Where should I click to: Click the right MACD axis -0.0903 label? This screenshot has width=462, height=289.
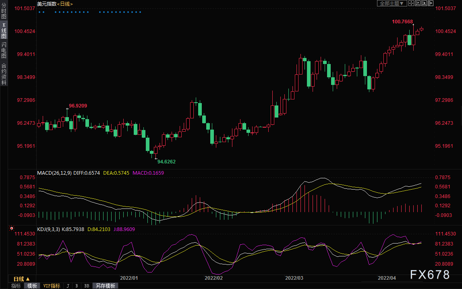coord(443,215)
